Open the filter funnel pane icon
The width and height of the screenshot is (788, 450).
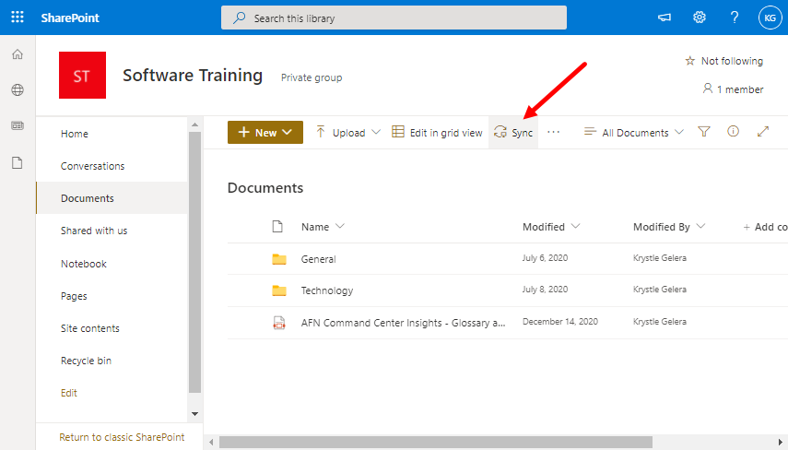704,132
